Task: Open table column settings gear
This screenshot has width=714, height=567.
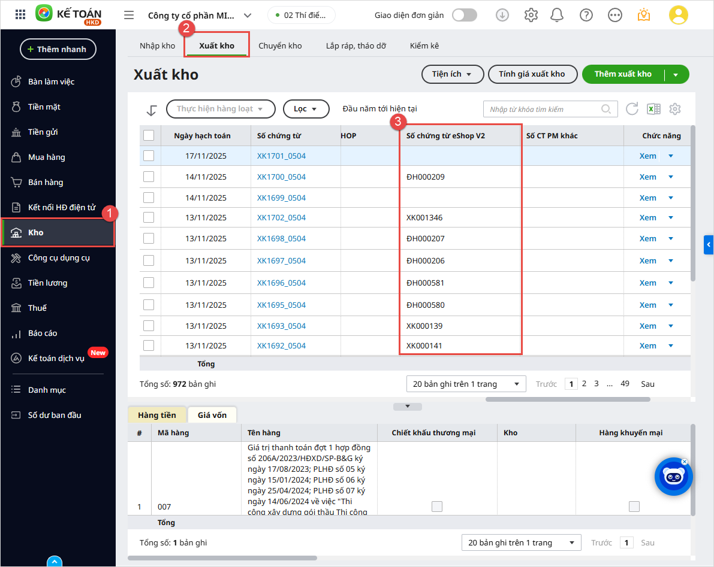Action: coord(675,109)
